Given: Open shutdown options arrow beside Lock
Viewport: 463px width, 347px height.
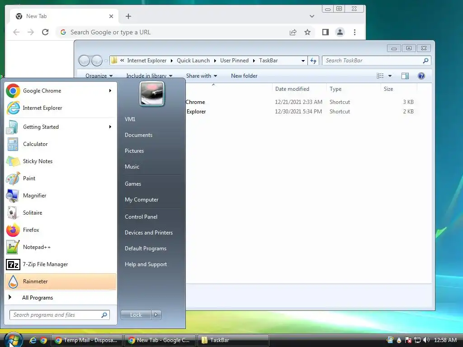Looking at the screenshot, I should pyautogui.click(x=156, y=315).
